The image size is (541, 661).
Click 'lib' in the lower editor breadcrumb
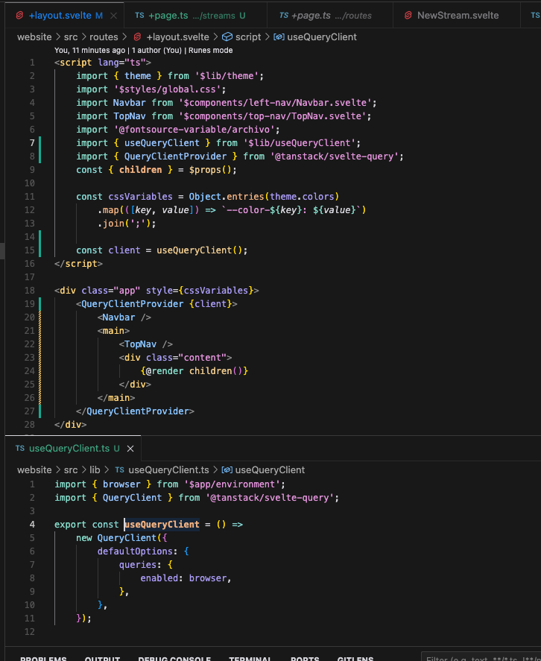coord(95,470)
